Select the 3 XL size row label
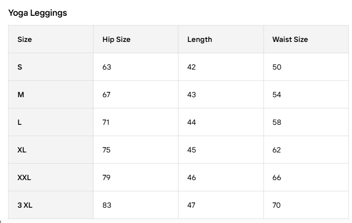 click(25, 205)
